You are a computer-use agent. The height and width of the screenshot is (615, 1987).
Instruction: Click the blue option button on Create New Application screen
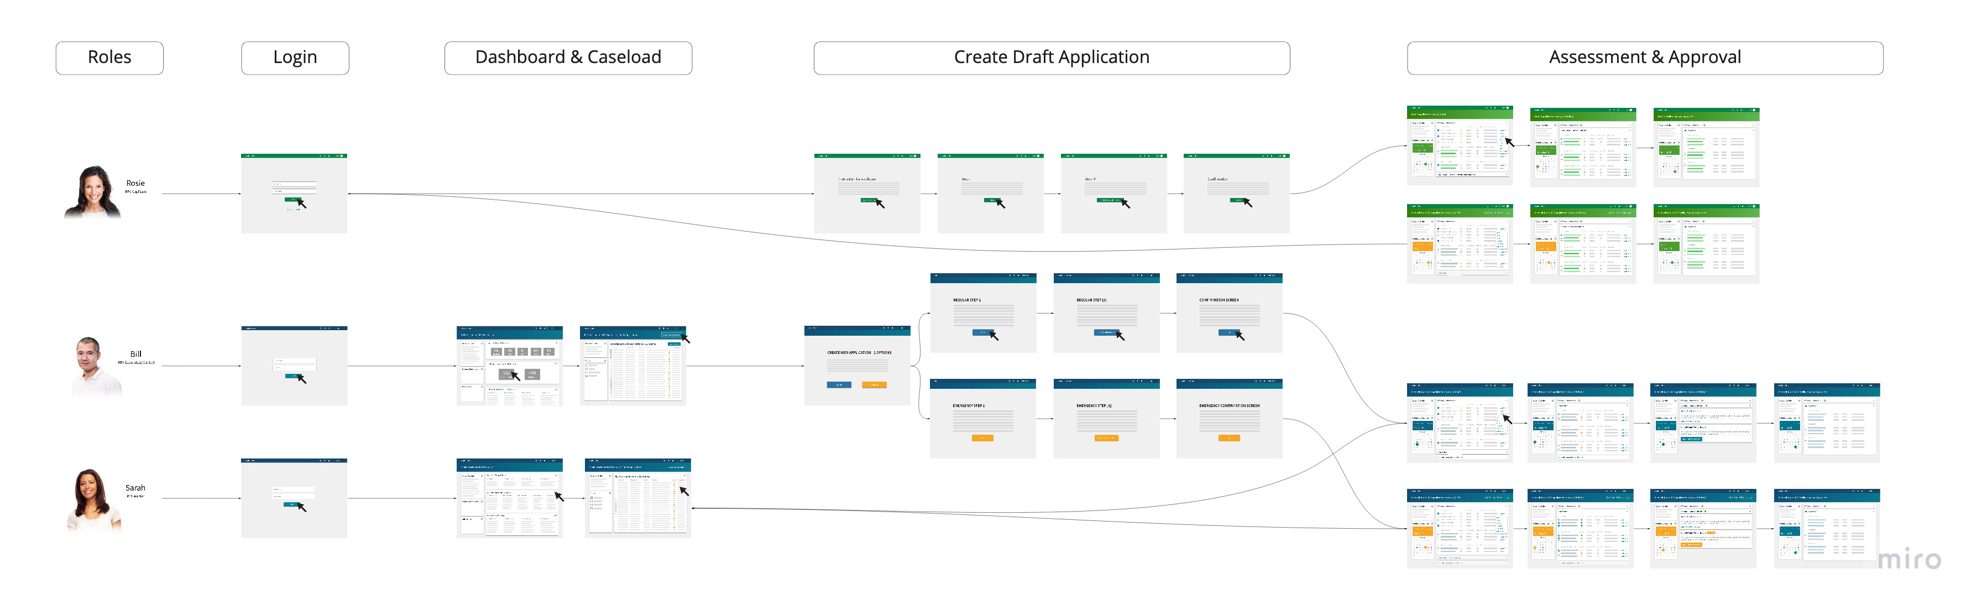839,384
